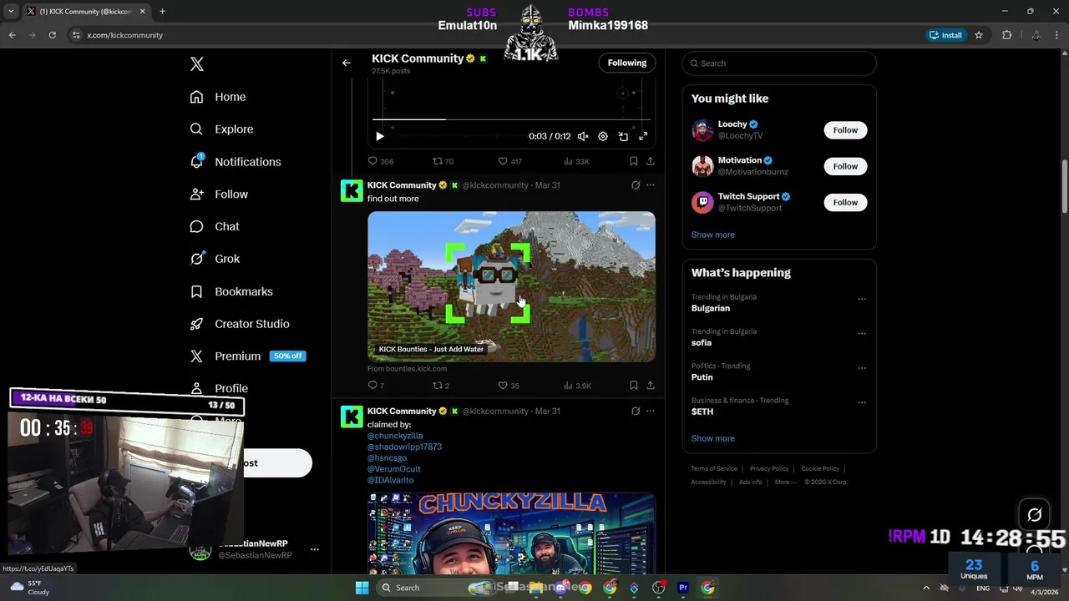The height and width of the screenshot is (601, 1069).
Task: Open @shadowripp17873 mention link
Action: 404,447
